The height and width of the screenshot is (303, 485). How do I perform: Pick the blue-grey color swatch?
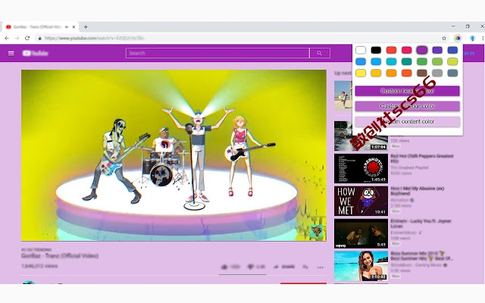coord(452,73)
